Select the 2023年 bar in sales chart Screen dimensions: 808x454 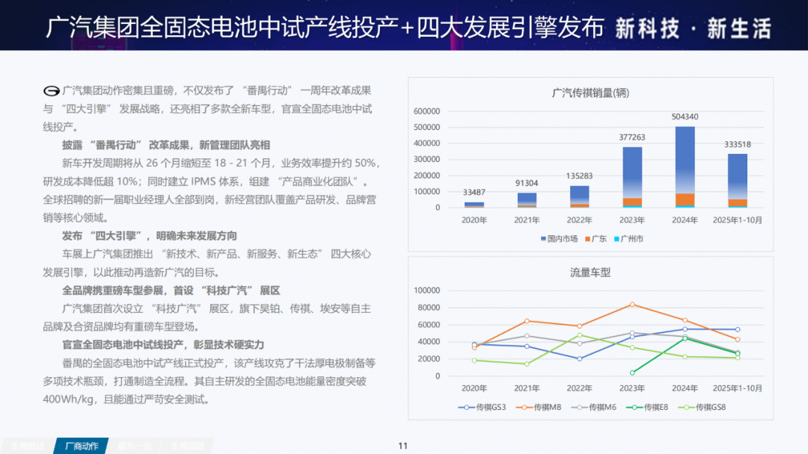(x=632, y=178)
